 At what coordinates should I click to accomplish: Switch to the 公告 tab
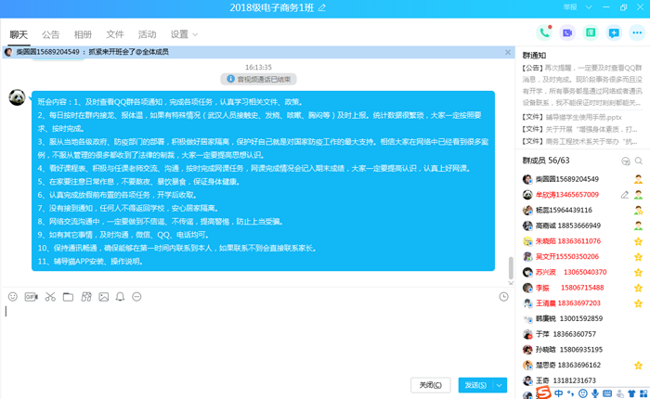point(50,35)
